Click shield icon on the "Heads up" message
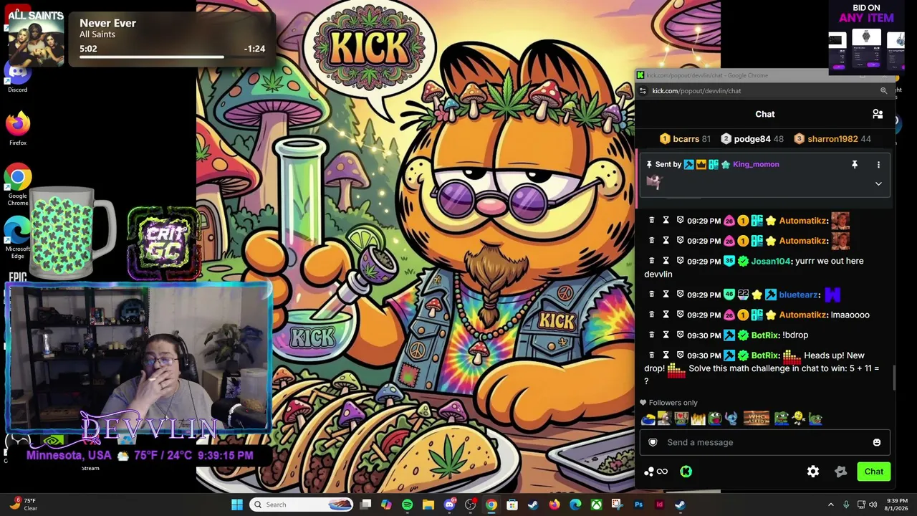The height and width of the screenshot is (516, 917). 680,355
